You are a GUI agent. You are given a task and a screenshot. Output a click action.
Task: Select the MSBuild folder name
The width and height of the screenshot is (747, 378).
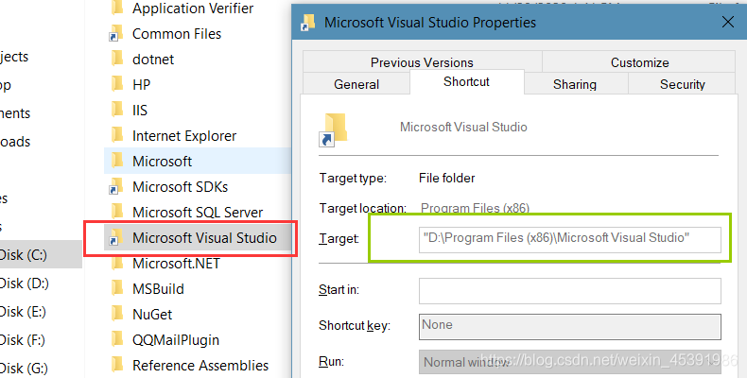click(158, 288)
